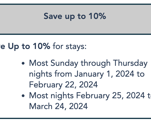Click "Most nights" in second bullet
This screenshot has height=125, width=151.
coord(51,96)
